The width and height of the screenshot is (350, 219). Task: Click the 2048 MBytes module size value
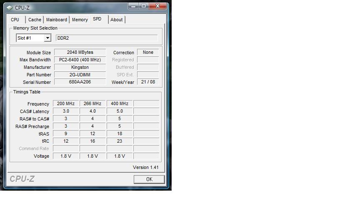coord(80,52)
